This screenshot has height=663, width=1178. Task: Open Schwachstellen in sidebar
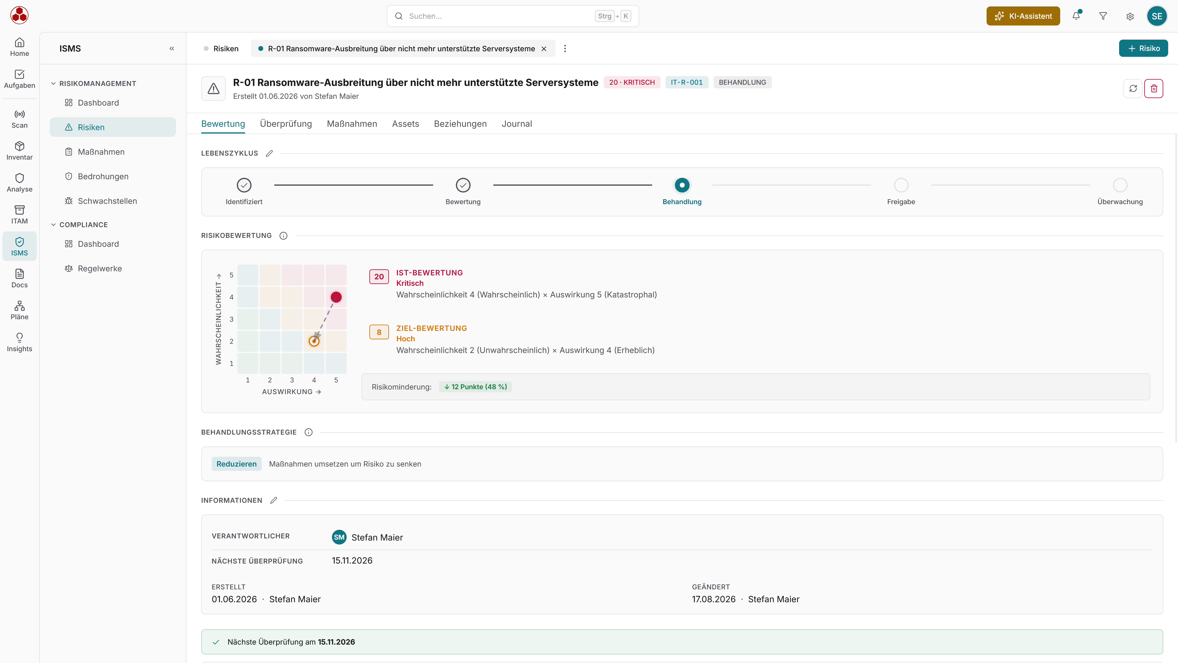pos(113,201)
